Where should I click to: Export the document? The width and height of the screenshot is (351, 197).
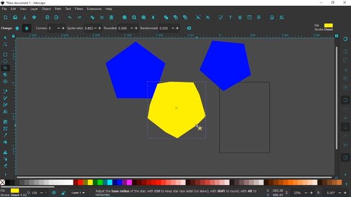56,18
